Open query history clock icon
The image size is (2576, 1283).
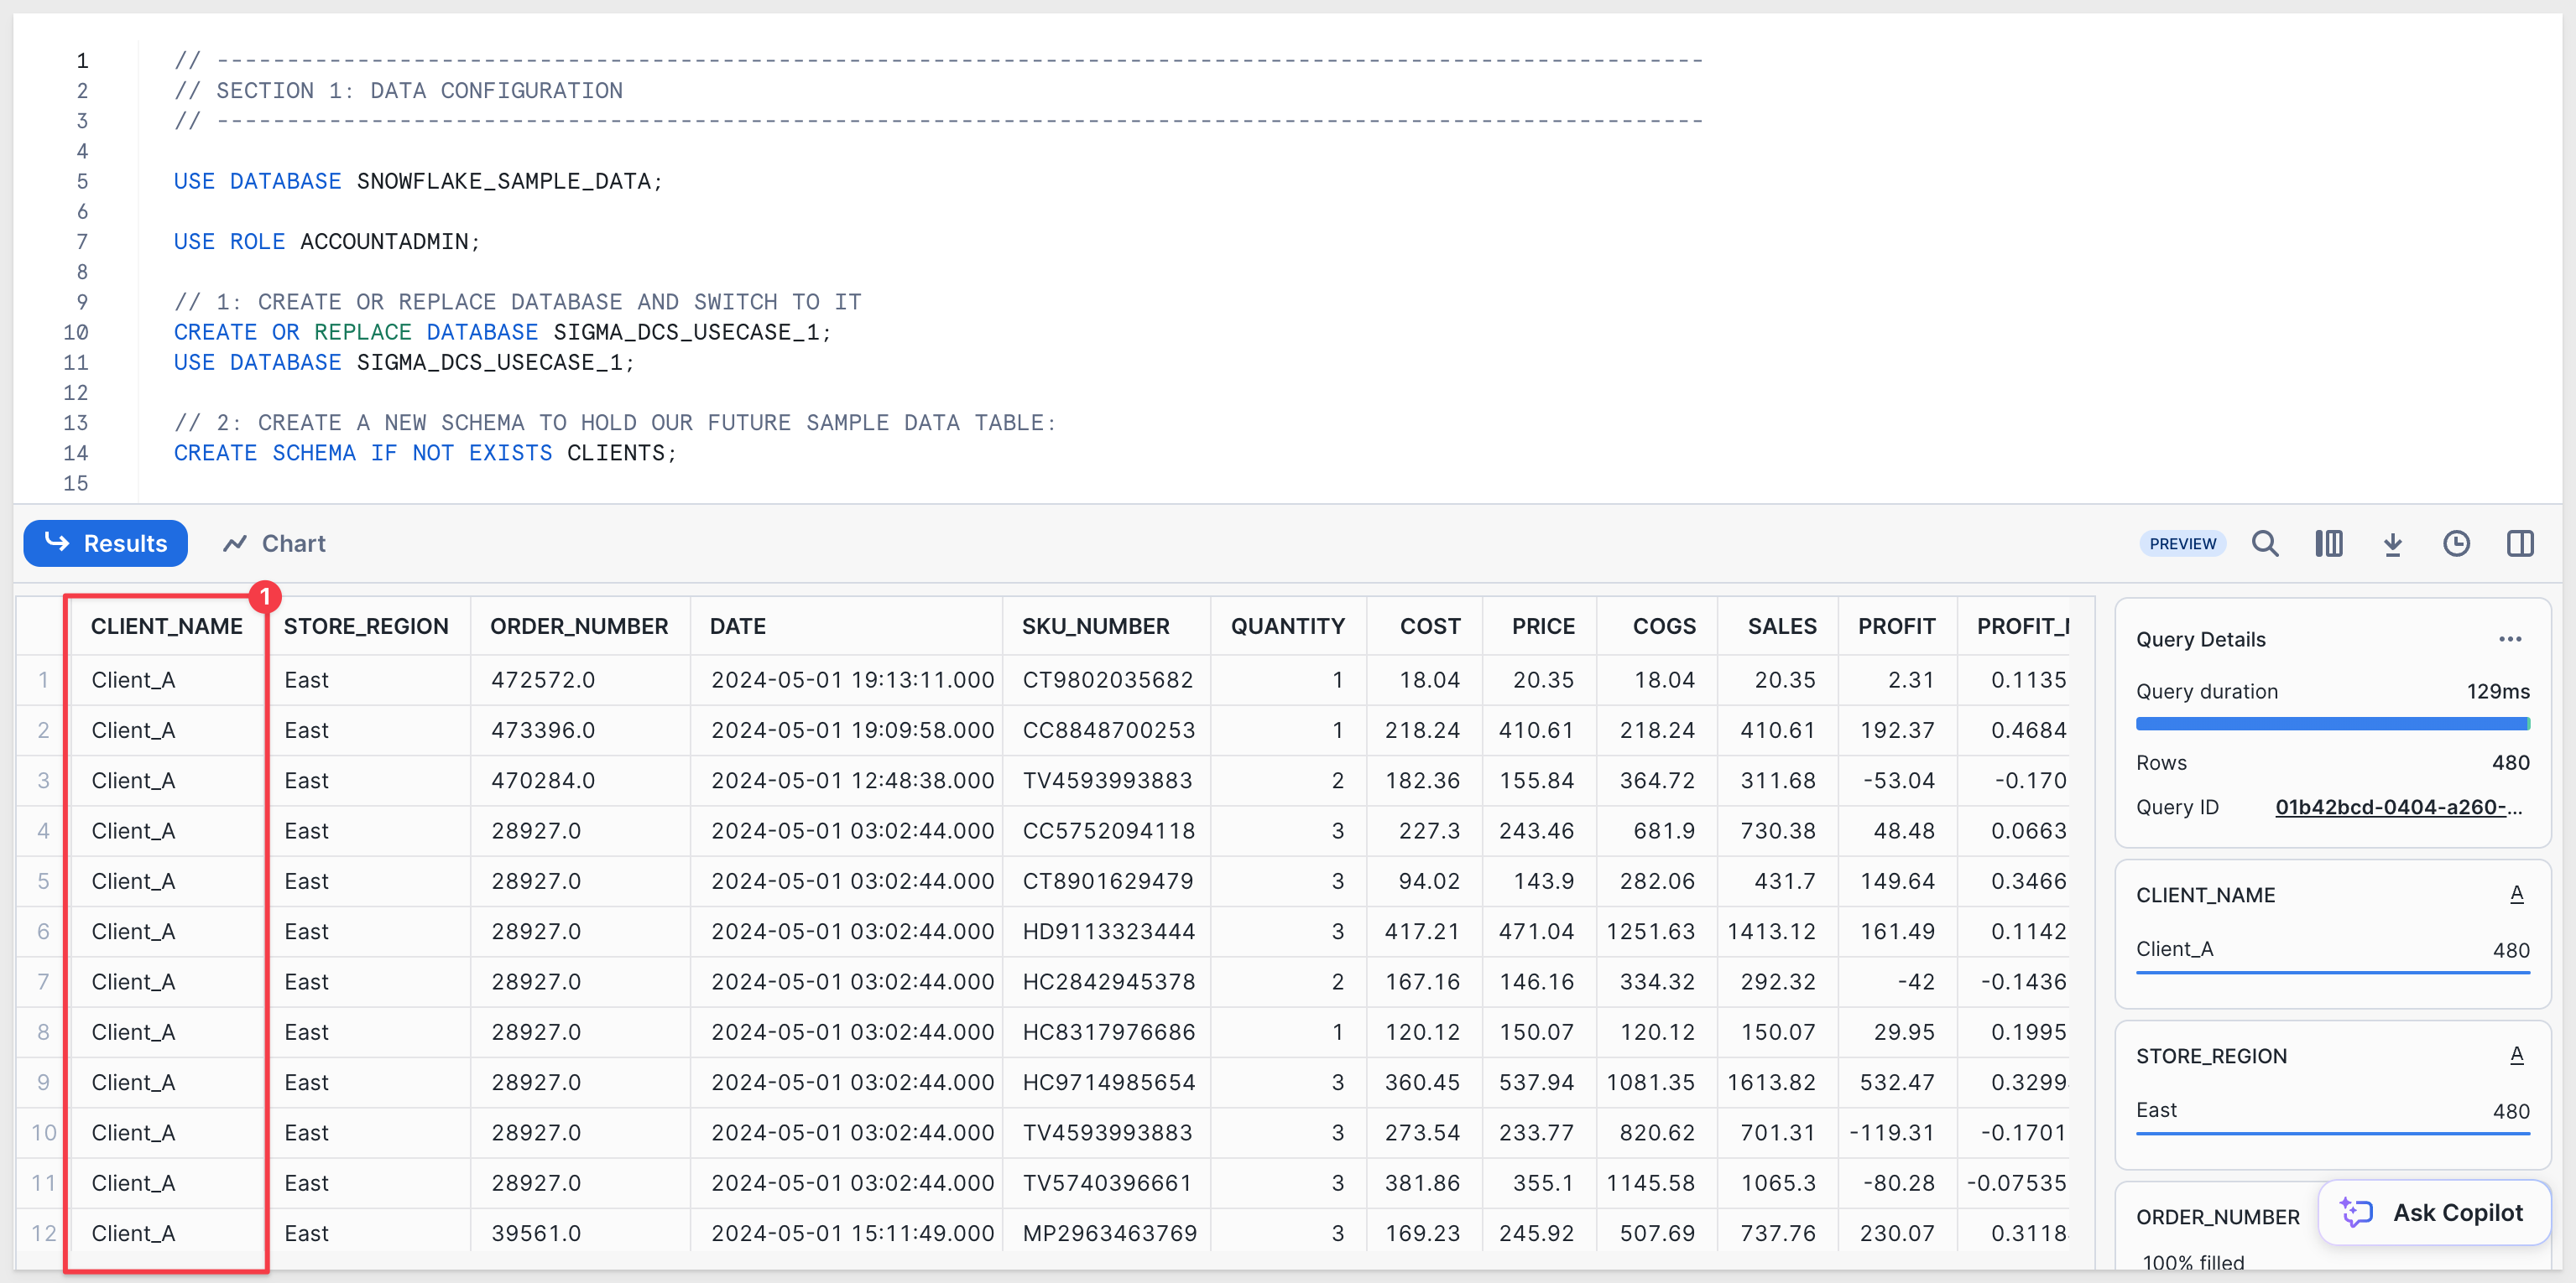(x=2457, y=543)
